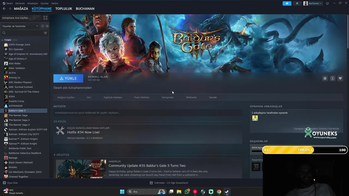Open game settings gear icon
This screenshot has width=349, height=196.
point(325,78)
